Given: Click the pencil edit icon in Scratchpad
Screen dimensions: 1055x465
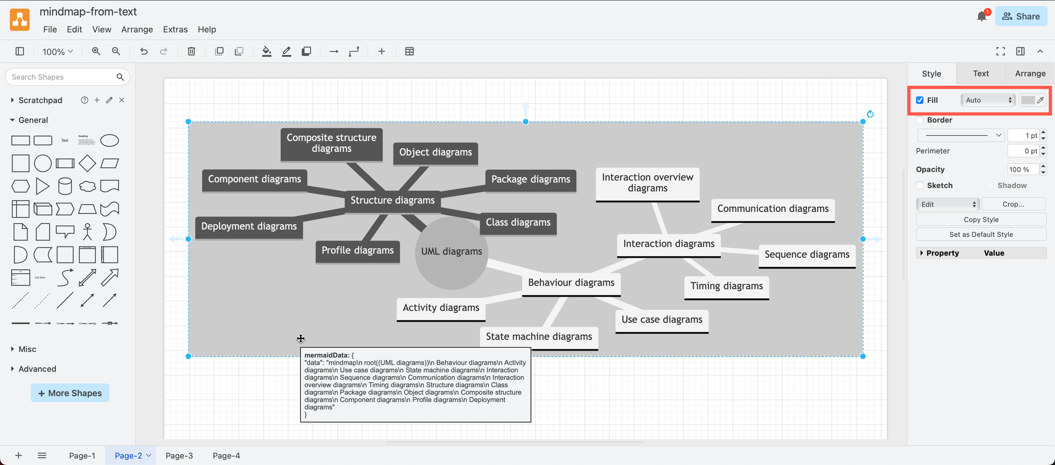Looking at the screenshot, I should tap(109, 100).
